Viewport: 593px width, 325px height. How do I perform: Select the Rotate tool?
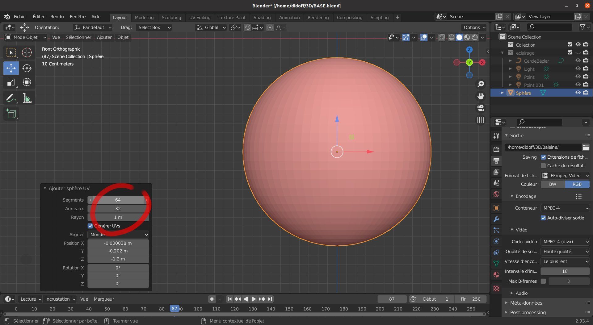click(27, 68)
